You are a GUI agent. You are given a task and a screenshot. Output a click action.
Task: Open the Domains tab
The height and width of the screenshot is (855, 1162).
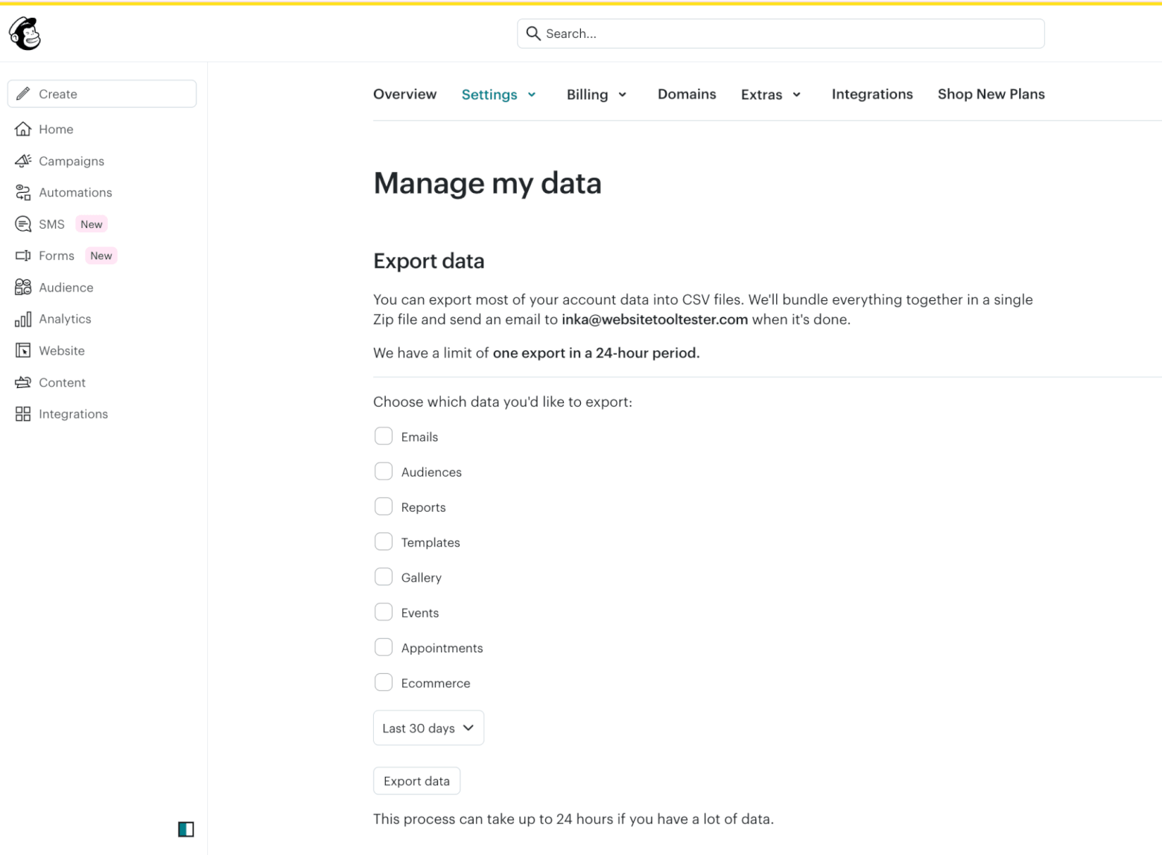[686, 94]
